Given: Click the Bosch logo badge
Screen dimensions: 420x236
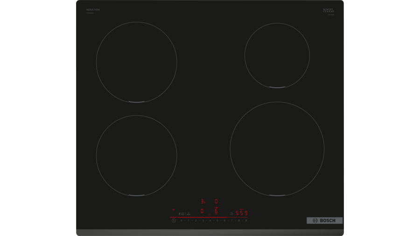Looking at the screenshot, I should (324, 221).
